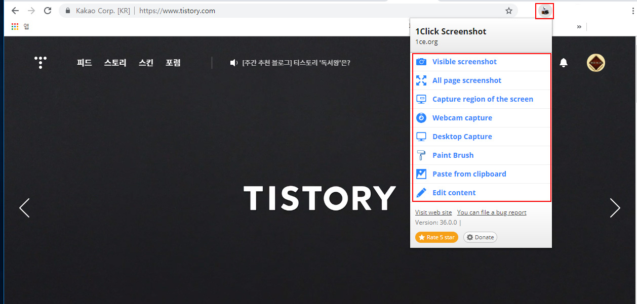The width and height of the screenshot is (637, 304).
Task: Click the camera icon for Visible screenshot
Action: [421, 62]
